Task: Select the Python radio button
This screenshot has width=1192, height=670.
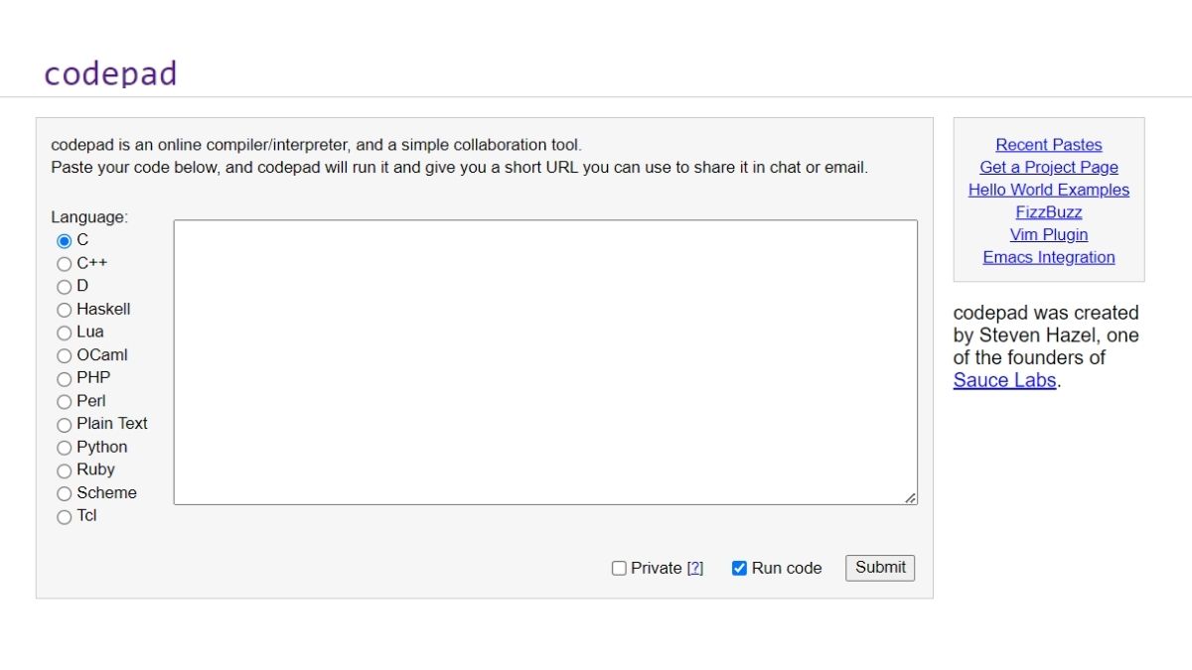Action: (65, 448)
